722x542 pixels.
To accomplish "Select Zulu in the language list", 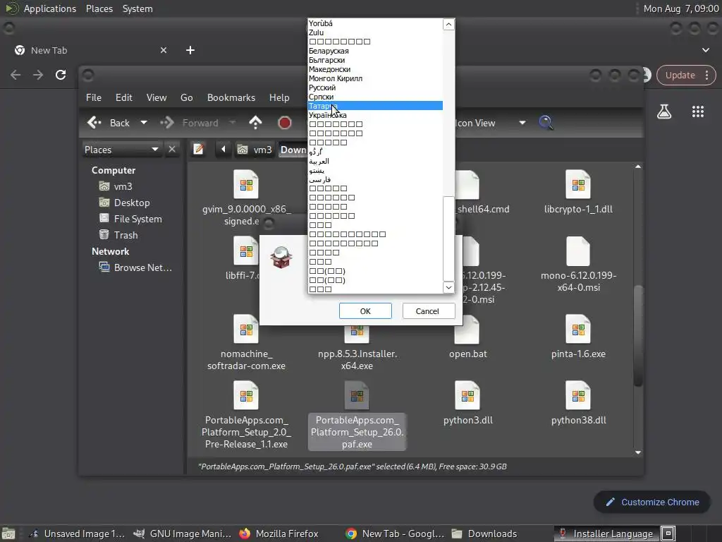I will coord(375,32).
